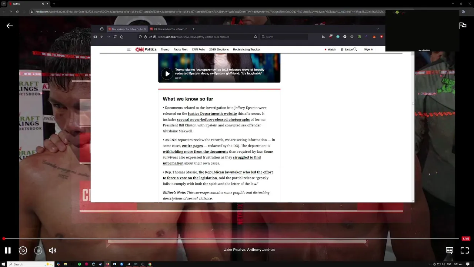This screenshot has width=474, height=267.
Task: Click taskbar clock showing 9:51 am
Action: [x=458, y=264]
